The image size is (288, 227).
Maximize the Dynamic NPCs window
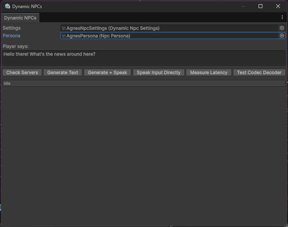click(260, 6)
